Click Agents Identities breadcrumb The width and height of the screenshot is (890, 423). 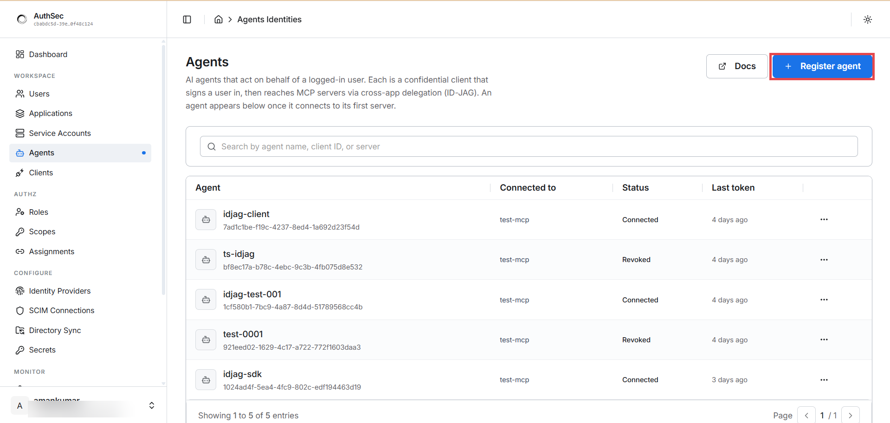269,19
